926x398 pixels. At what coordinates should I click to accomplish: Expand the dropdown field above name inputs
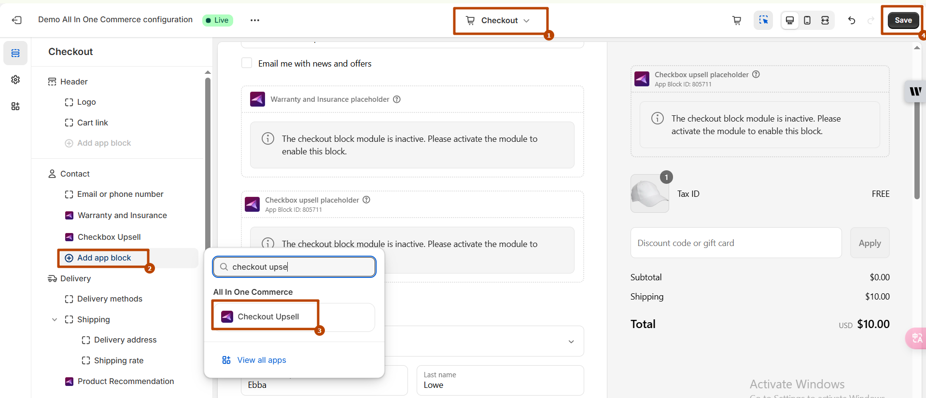pos(571,342)
